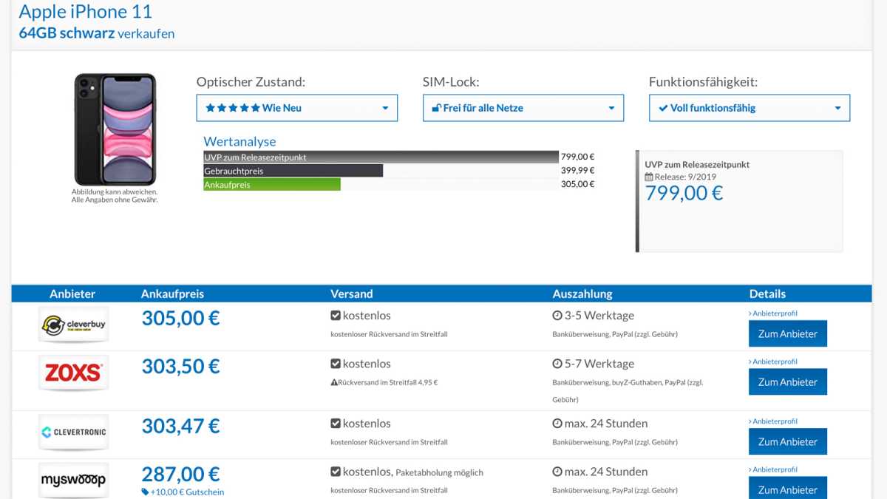Click Zum Anbieter for cleverbuy
This screenshot has height=499, width=887.
click(788, 333)
